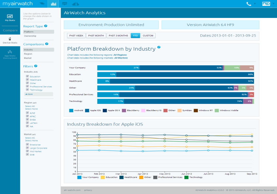Click Select All under Market
The height and width of the screenshot is (194, 277).
pyautogui.click(x=30, y=138)
